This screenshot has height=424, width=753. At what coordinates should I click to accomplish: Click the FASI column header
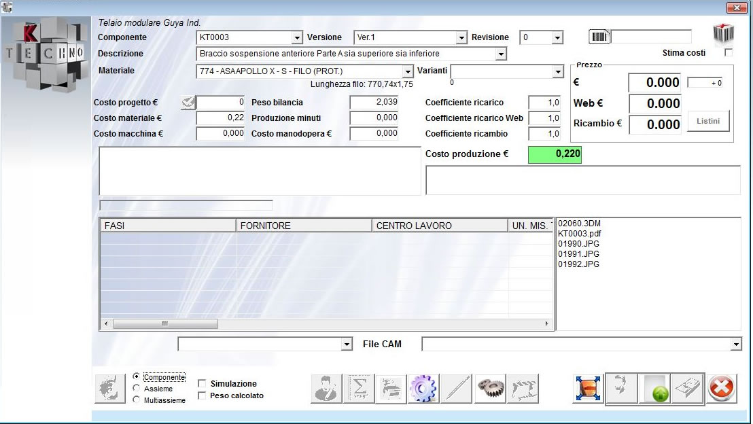tap(168, 225)
